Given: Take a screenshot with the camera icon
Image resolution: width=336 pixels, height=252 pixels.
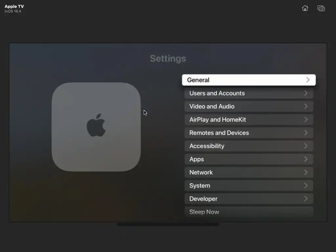Looking at the screenshot, I should [321, 8].
